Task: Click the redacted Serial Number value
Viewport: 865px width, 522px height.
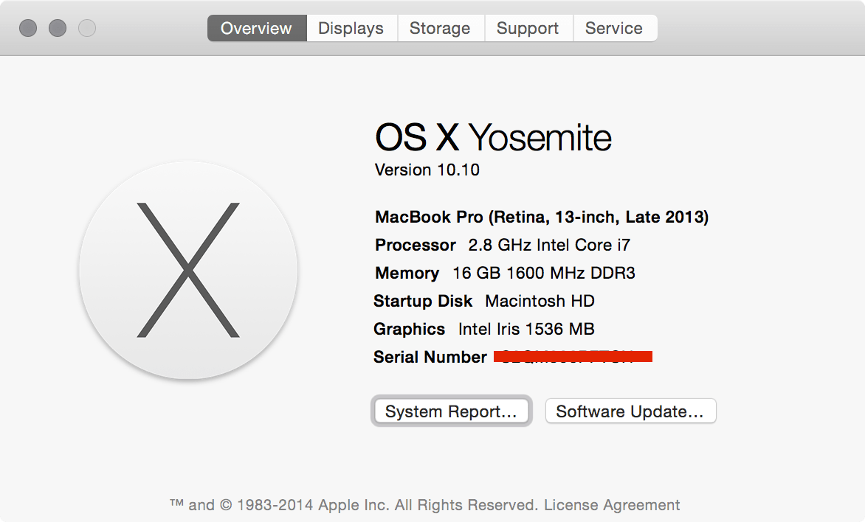Action: coord(573,357)
